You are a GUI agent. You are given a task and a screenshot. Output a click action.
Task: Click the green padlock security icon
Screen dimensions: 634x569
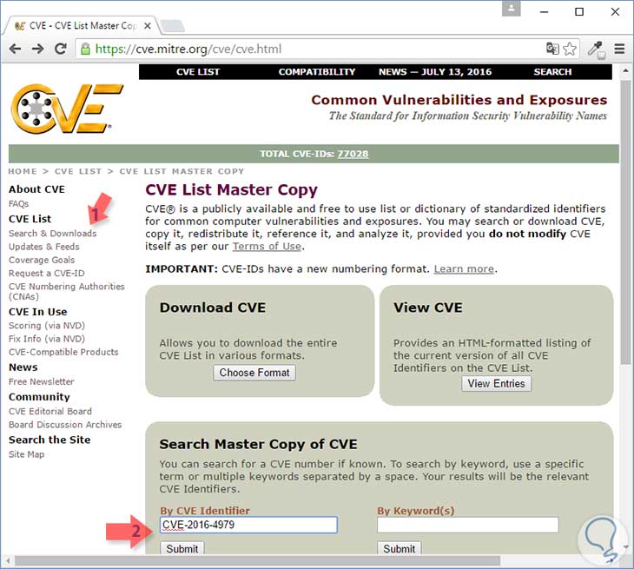coord(85,50)
